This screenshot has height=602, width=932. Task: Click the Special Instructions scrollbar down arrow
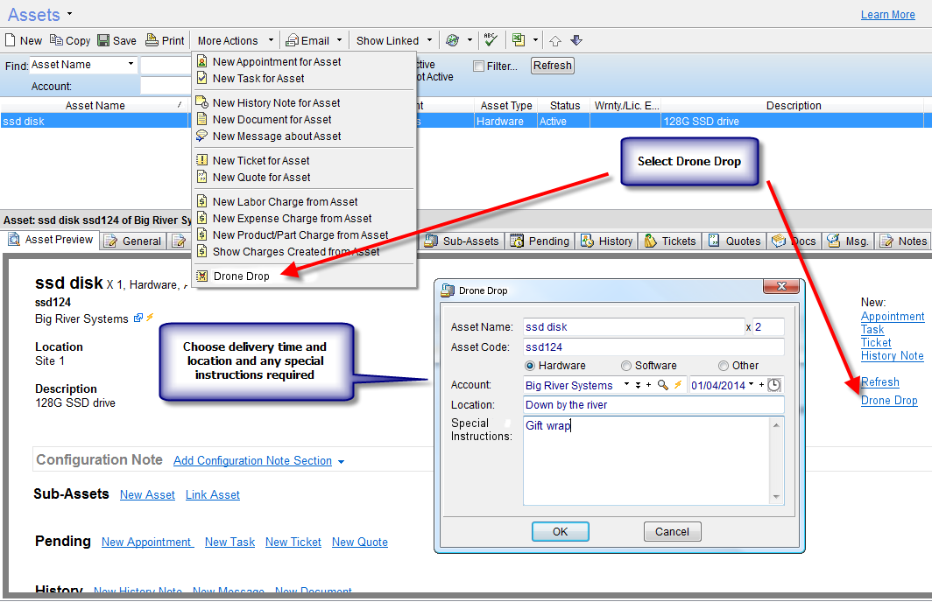coord(776,497)
